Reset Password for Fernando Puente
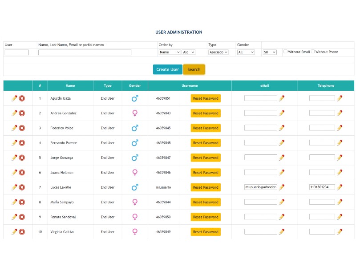Viewport: 356px width, 267px height. tap(205, 143)
